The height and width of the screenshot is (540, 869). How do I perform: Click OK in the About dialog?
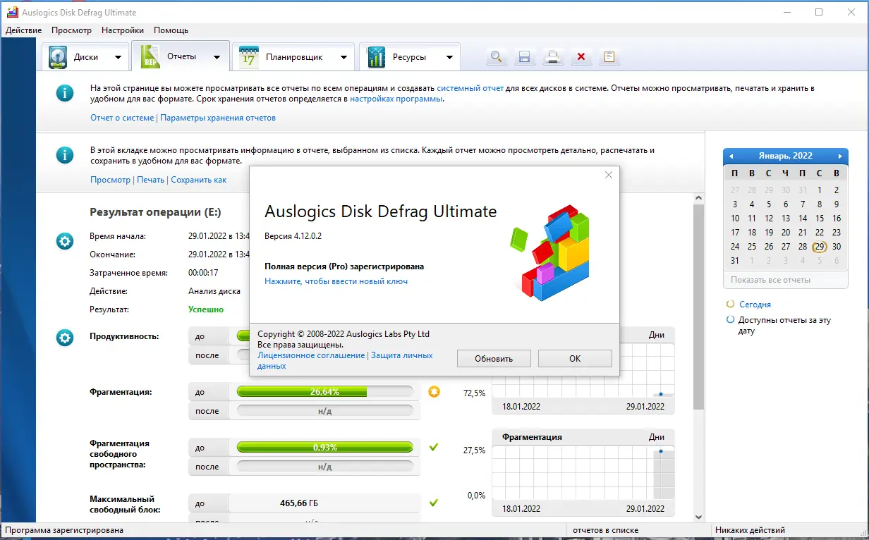click(x=575, y=358)
